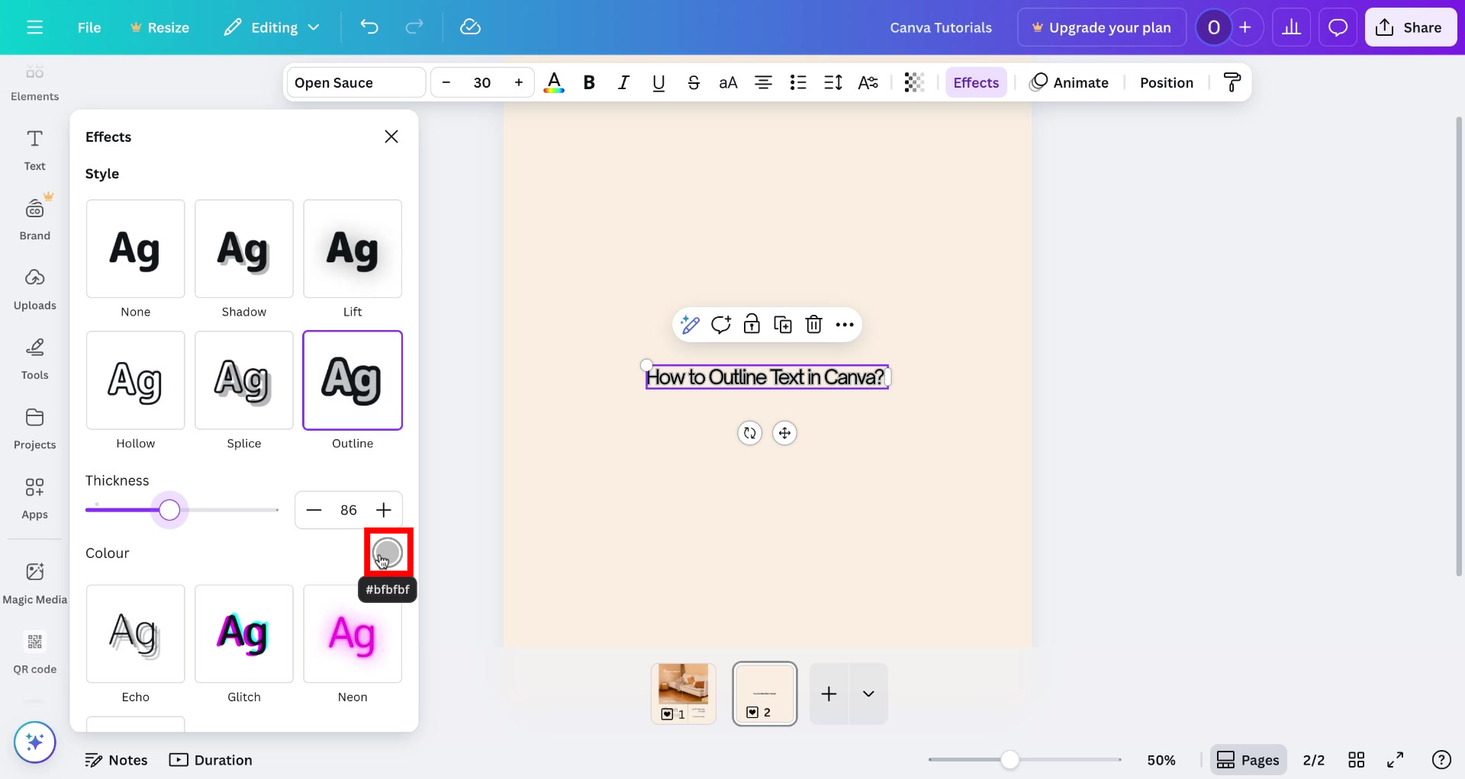Add a comment on the selected text
This screenshot has width=1465, height=779.
[721, 324]
